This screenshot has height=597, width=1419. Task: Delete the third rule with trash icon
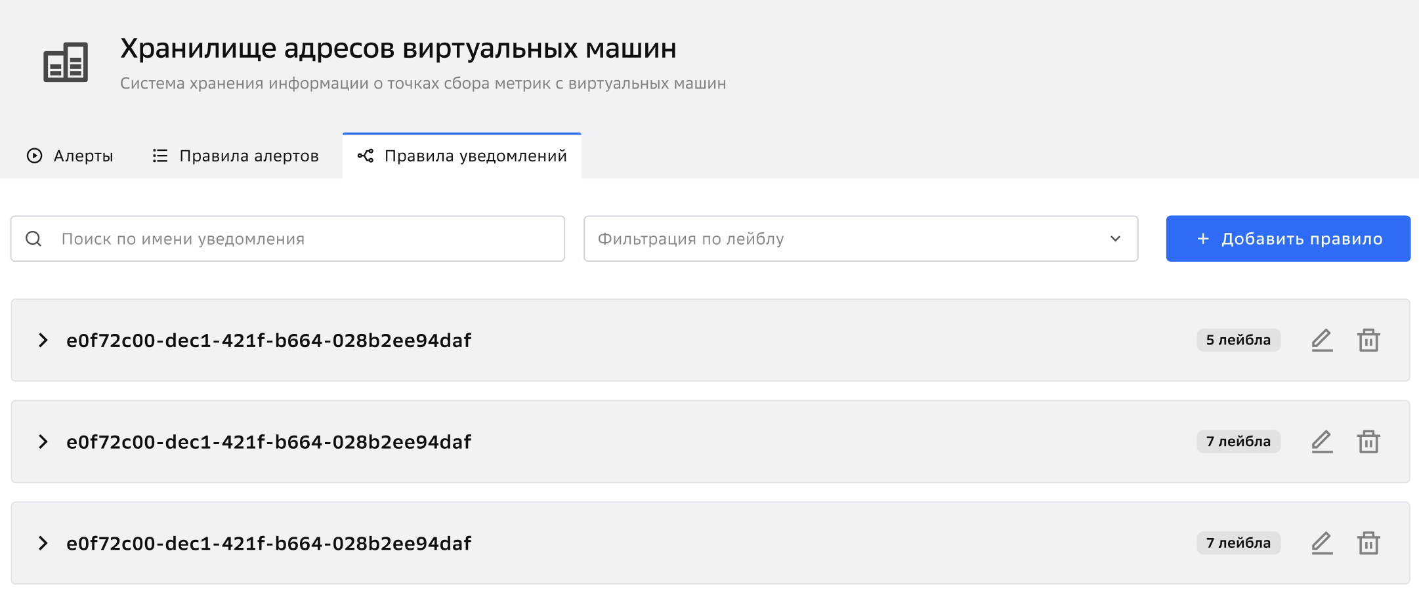click(1368, 543)
